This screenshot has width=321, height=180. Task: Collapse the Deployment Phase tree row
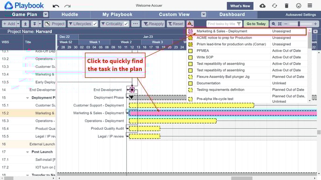pyautogui.click(x=28, y=98)
